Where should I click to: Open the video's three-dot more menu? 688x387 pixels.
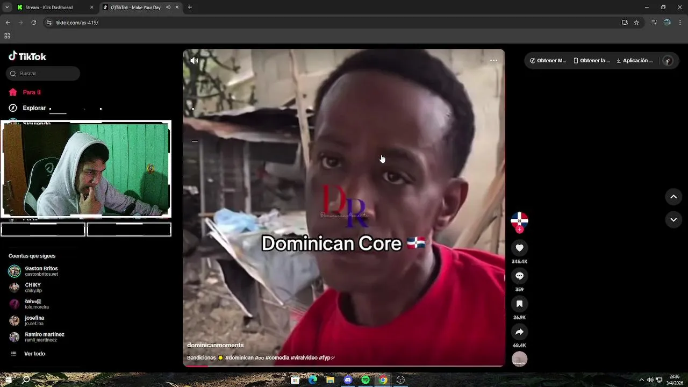coord(493,61)
